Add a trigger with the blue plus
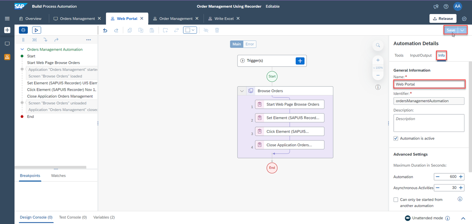 [300, 60]
